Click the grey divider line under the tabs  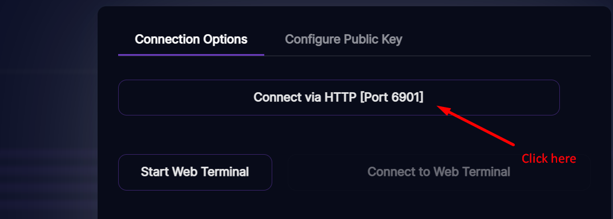pyautogui.click(x=427, y=56)
